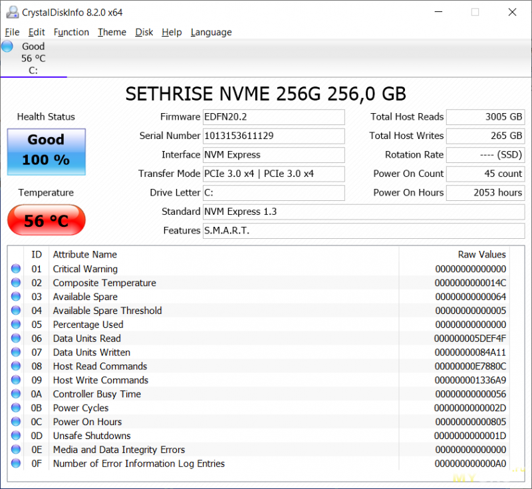The width and height of the screenshot is (532, 489).
Task: Click the status orb for Data Units Read
Action: [15, 338]
